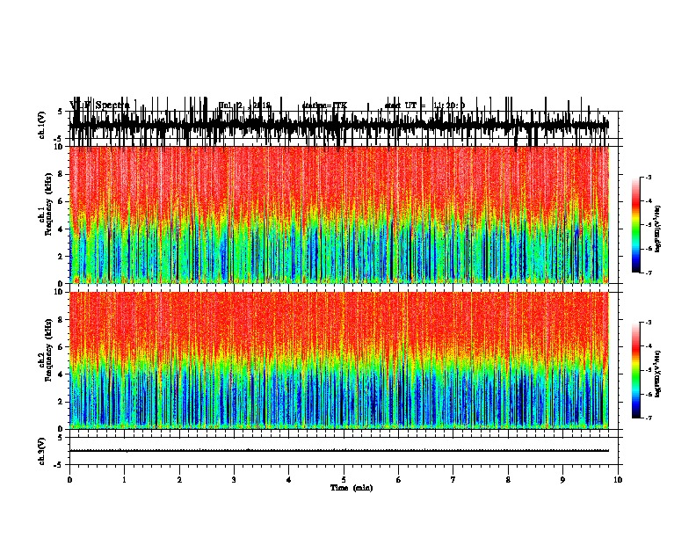Click the 'VLF Spectra' title text
Viewport: 696px width, 538px height.
[99, 105]
